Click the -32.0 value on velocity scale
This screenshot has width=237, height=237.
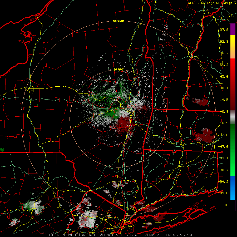tap(223, 135)
